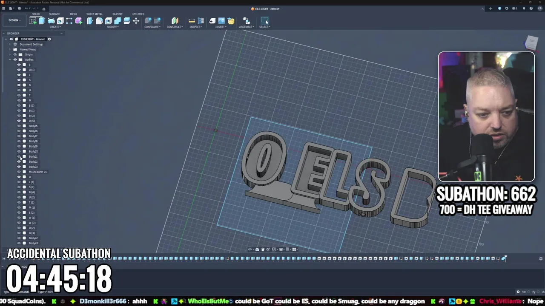Switch to the SURFACE tab
The image size is (545, 306).
(x=54, y=14)
